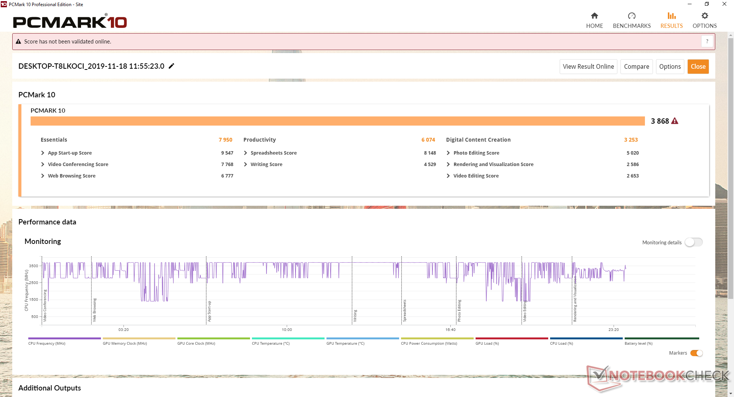This screenshot has height=397, width=734.
Task: Close the result with orange Close button
Action: pos(698,66)
